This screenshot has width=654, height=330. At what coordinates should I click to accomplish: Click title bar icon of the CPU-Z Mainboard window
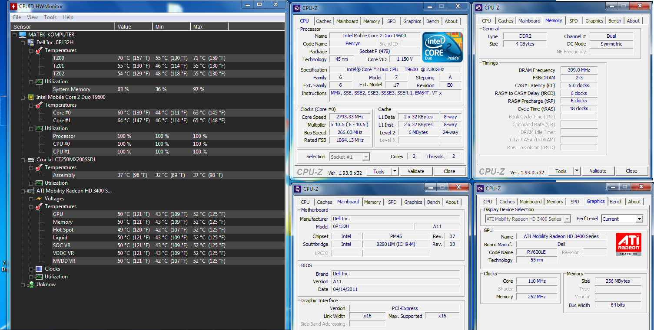(x=297, y=189)
